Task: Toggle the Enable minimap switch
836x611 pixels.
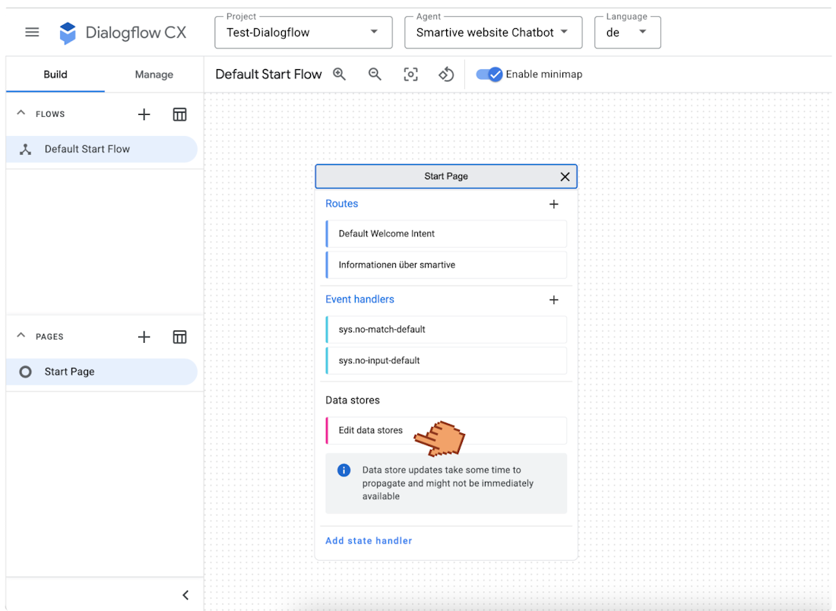Action: 489,74
